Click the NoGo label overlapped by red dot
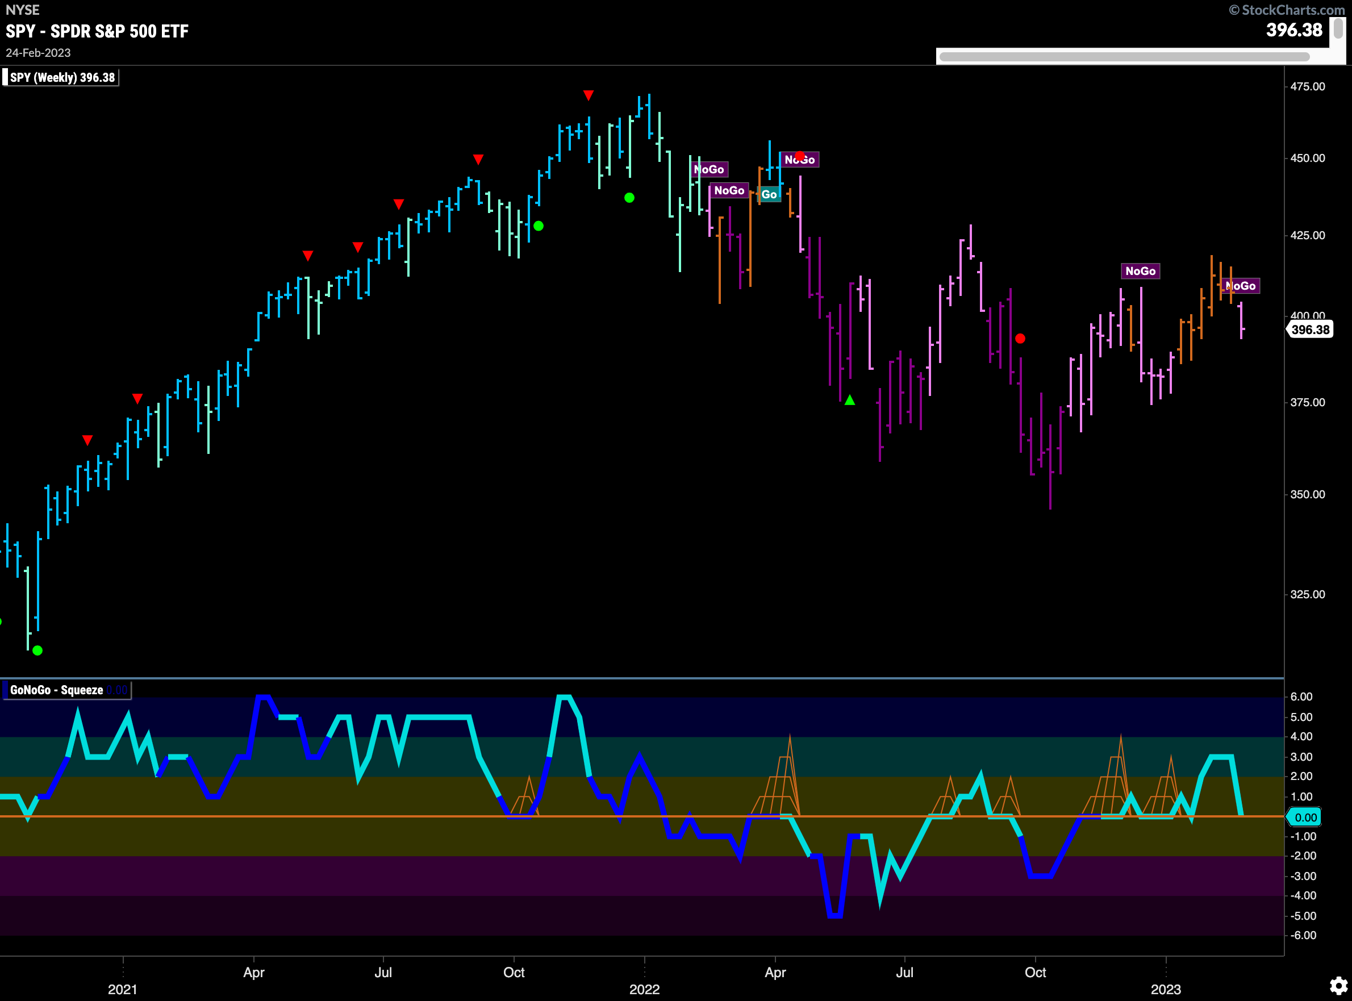 pyautogui.click(x=800, y=160)
